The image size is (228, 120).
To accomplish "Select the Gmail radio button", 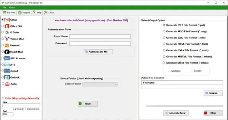I will pos(3,20).
